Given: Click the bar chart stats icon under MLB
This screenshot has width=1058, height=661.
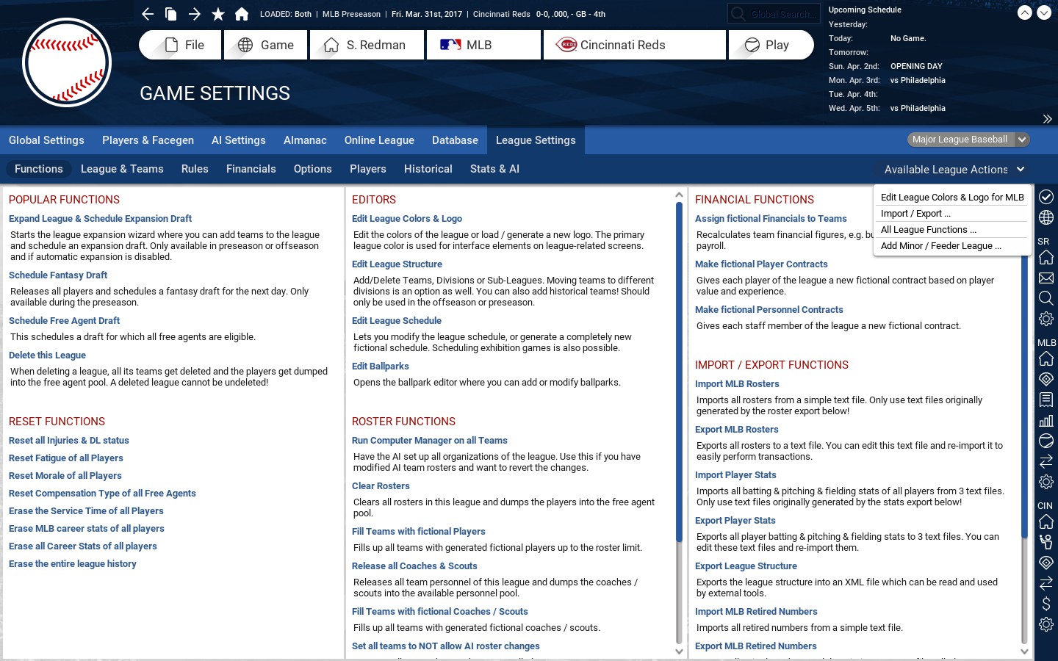Looking at the screenshot, I should (x=1046, y=421).
